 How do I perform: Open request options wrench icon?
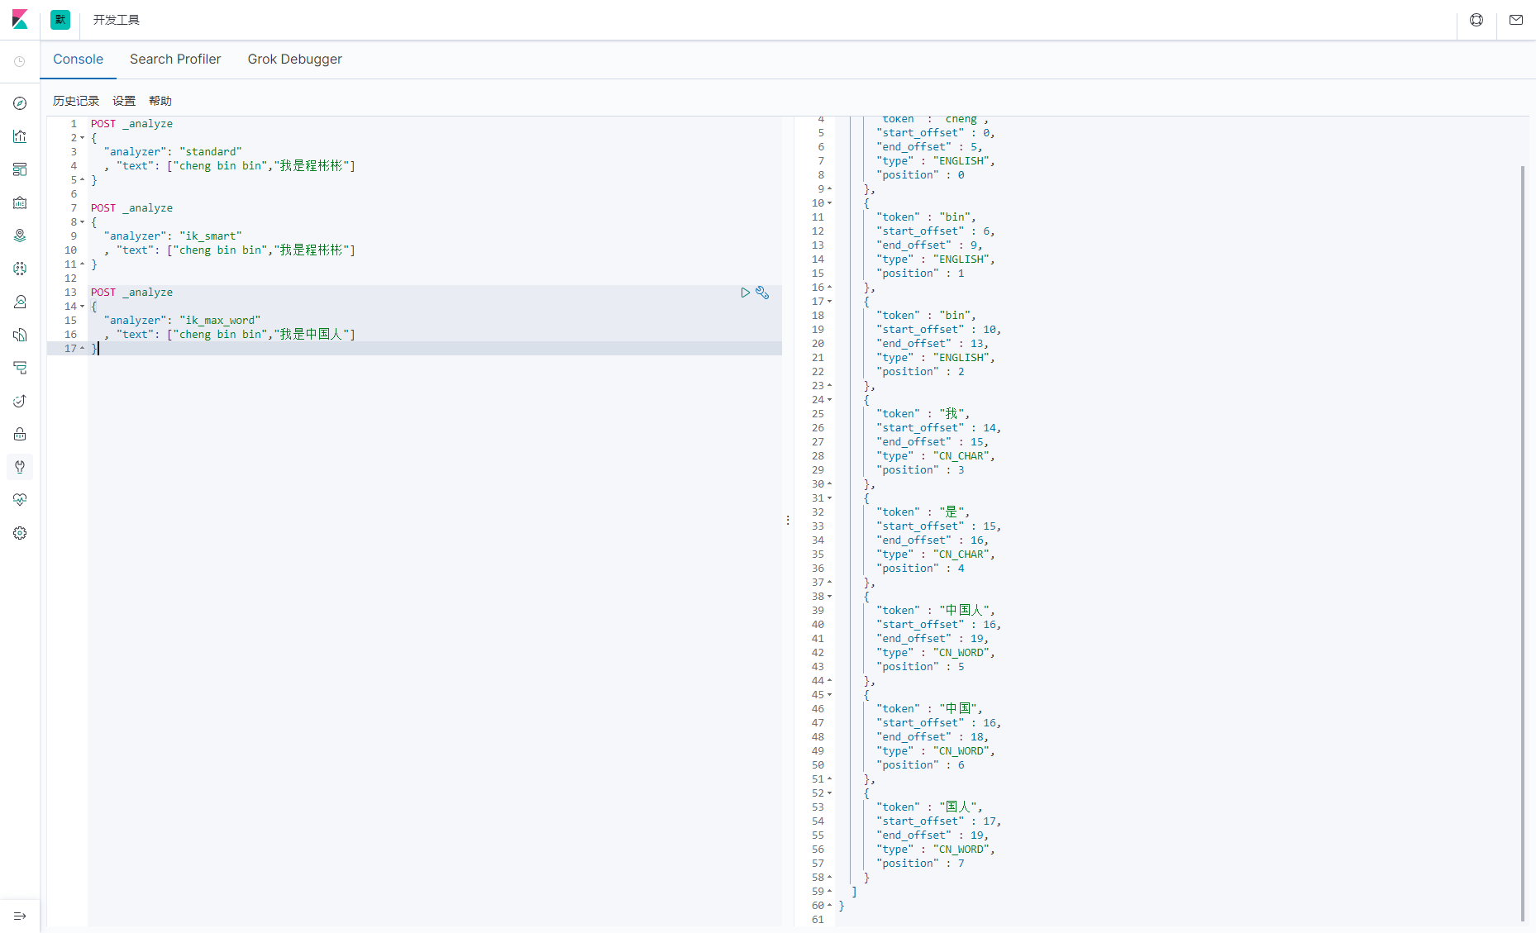tap(762, 293)
